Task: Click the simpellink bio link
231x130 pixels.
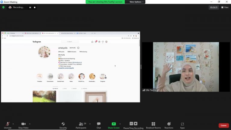Action: [x=66, y=68]
